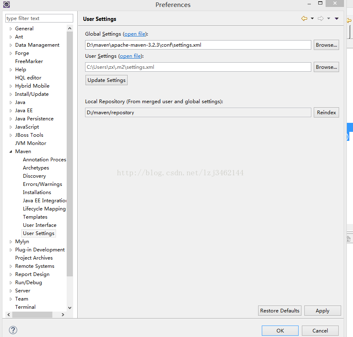Expand the Install/Update node

pyautogui.click(x=11, y=94)
